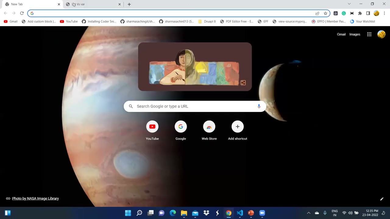
Task: Open 'Add custom block' bookmark
Action: point(39,22)
